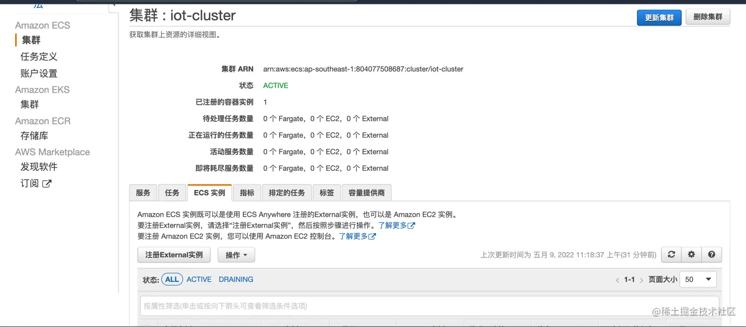This screenshot has height=327, width=746.
Task: Open 账户设置 in the sidebar
Action: 39,73
